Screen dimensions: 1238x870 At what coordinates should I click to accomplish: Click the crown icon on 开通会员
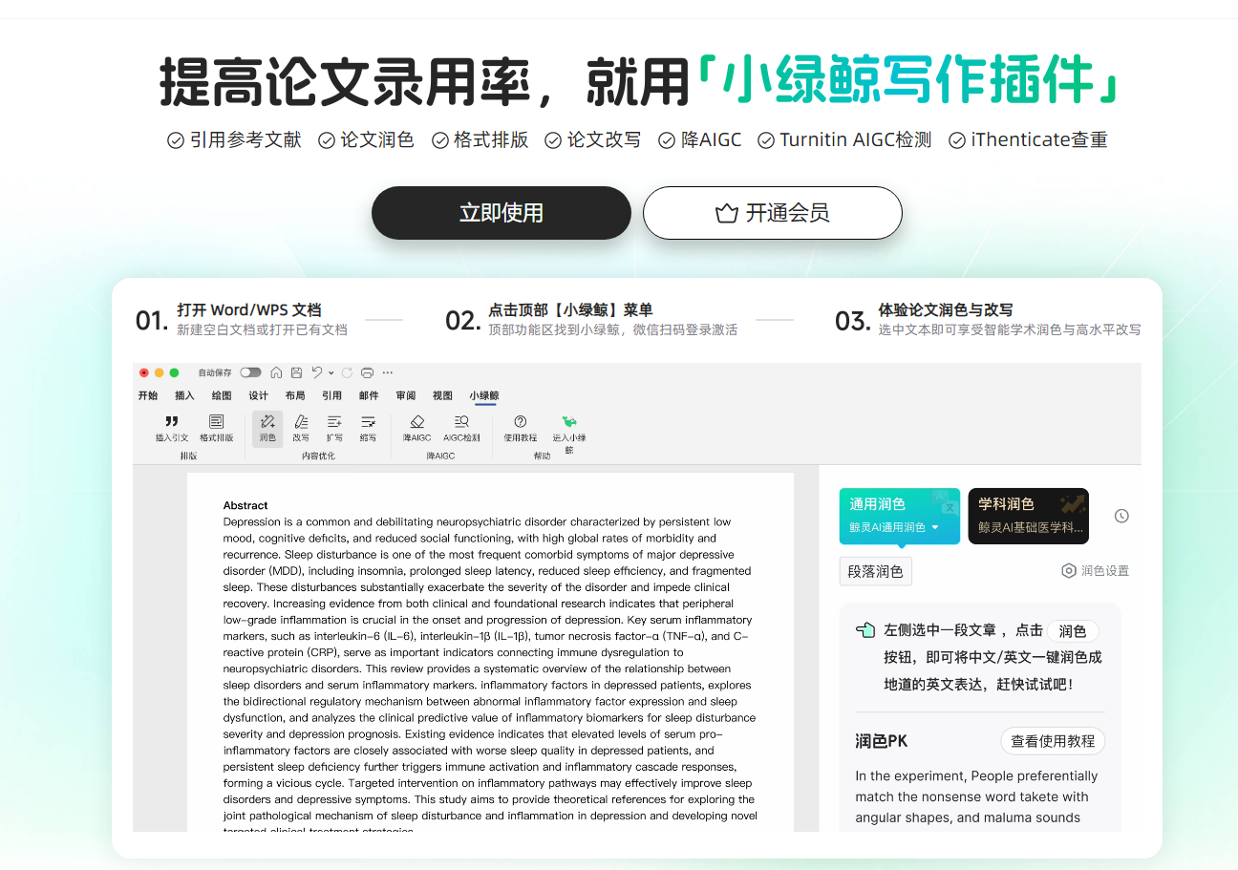[727, 213]
